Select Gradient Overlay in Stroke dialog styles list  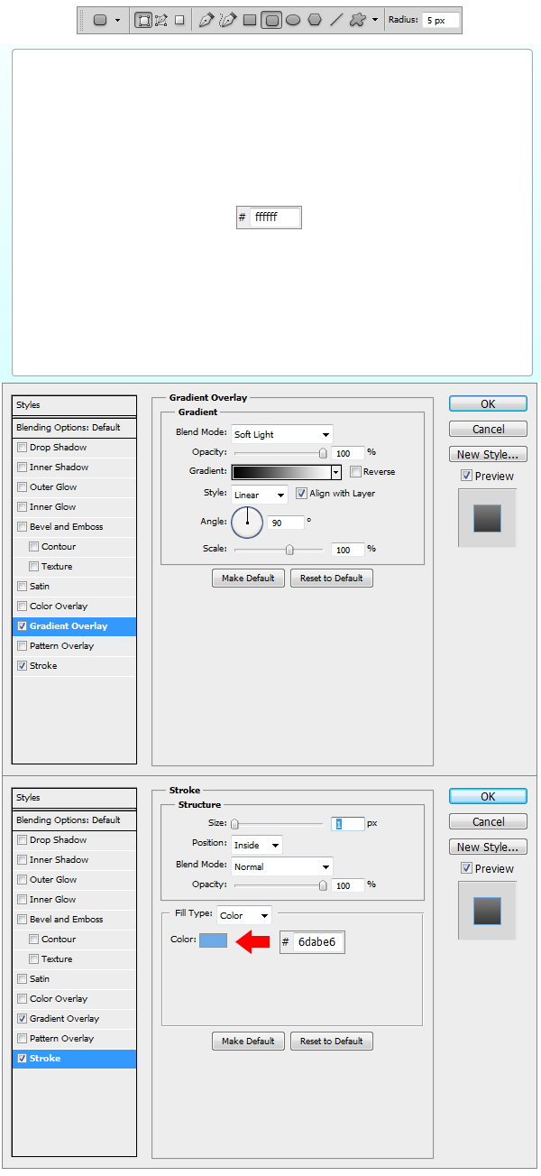click(64, 1019)
